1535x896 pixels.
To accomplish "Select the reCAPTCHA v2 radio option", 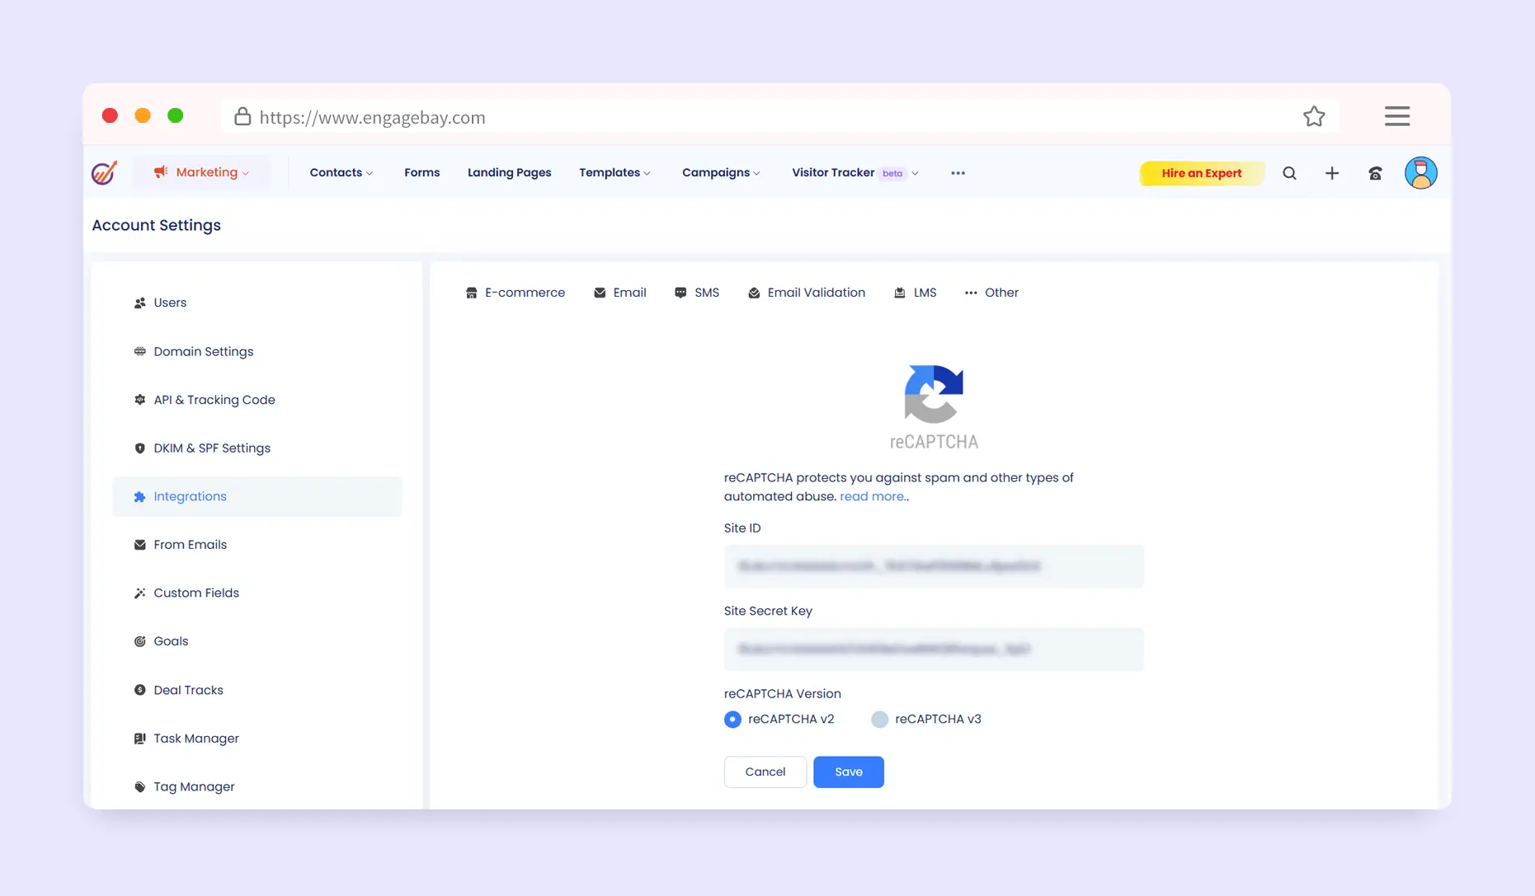I will point(732,720).
